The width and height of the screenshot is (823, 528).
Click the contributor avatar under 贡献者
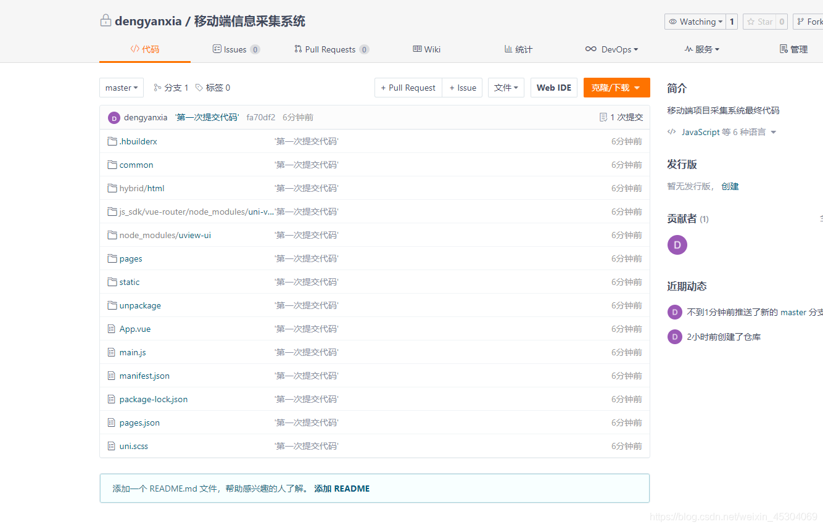(677, 245)
